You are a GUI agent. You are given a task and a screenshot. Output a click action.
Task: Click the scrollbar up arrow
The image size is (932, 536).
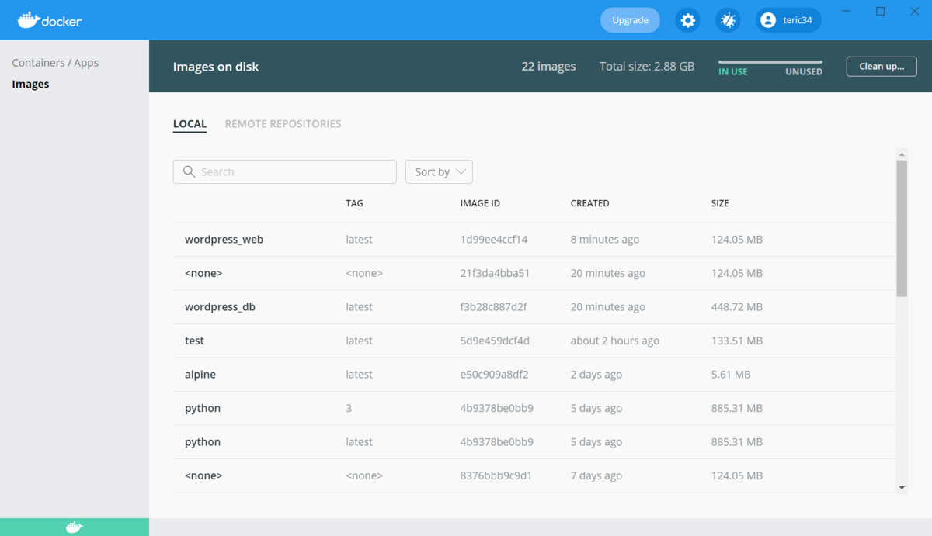[x=902, y=154]
